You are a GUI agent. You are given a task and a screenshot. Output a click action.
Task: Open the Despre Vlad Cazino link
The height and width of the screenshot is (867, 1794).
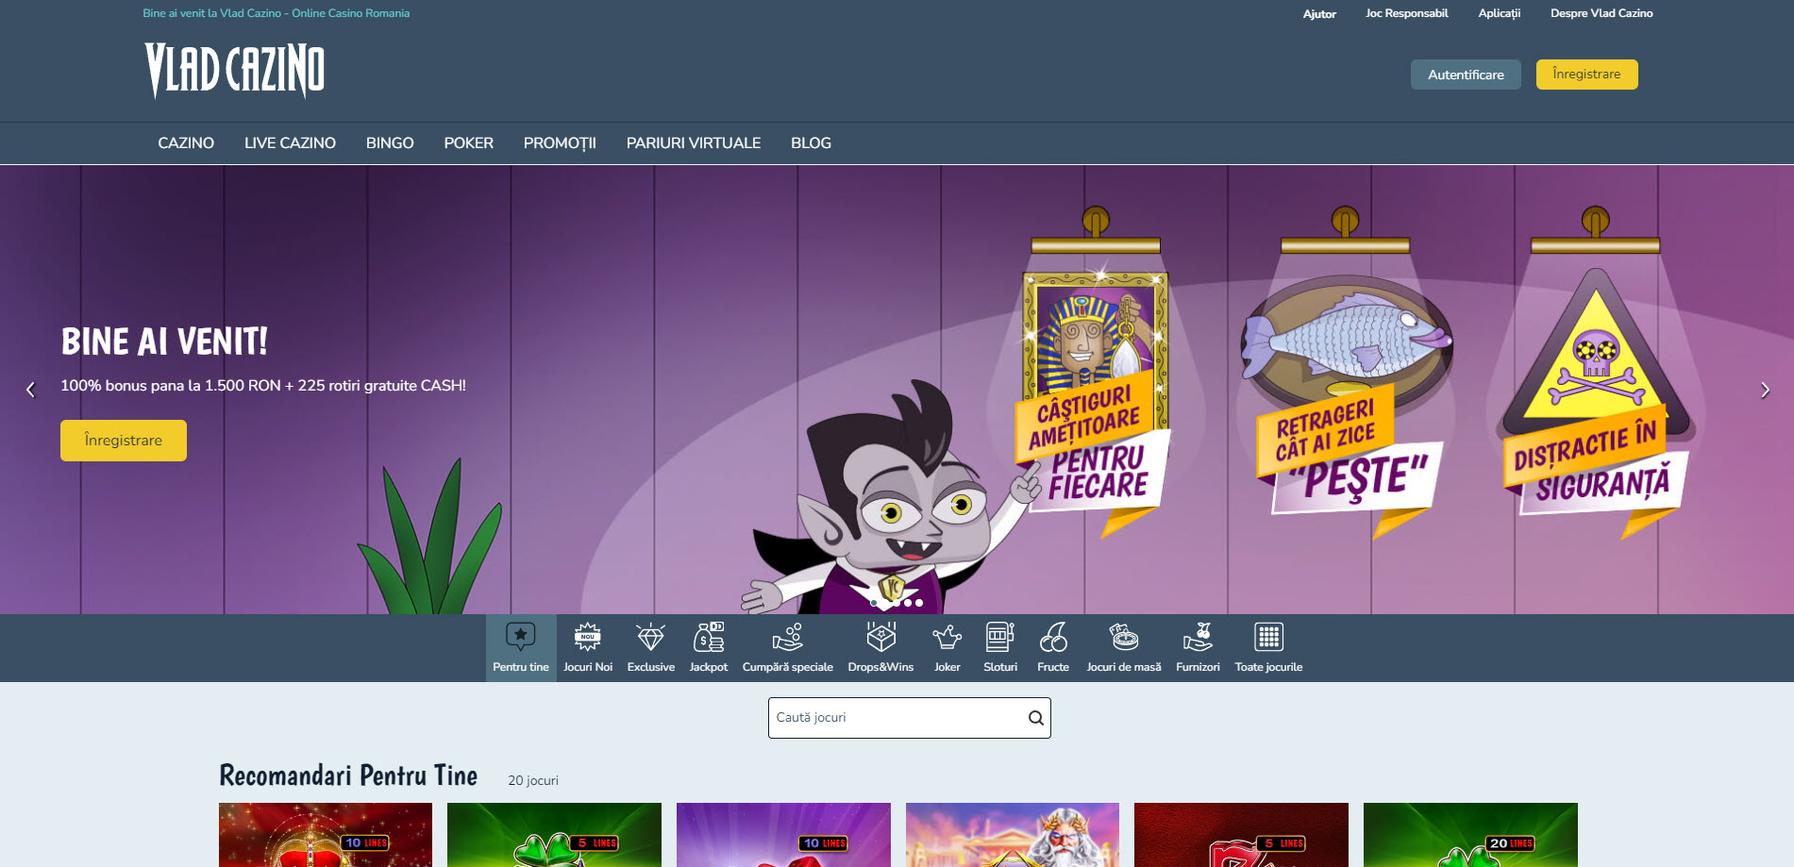[x=1601, y=13]
